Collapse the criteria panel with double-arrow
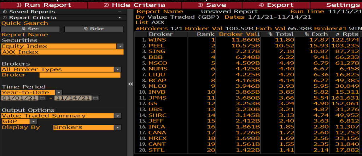 point(130,84)
